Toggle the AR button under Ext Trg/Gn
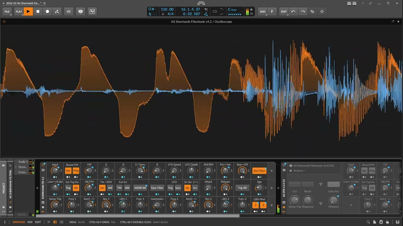403x226 pixels. tap(76, 188)
